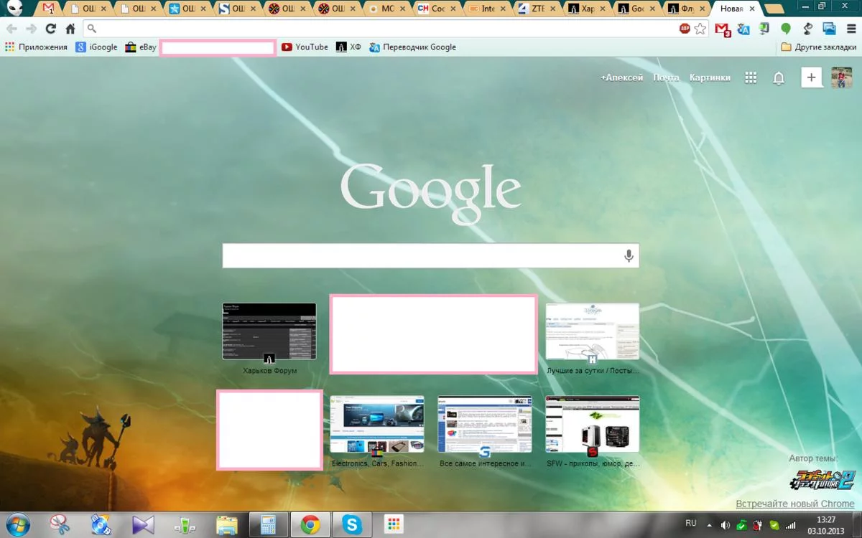
Task: Open the iGoogle bookmark
Action: click(x=97, y=47)
